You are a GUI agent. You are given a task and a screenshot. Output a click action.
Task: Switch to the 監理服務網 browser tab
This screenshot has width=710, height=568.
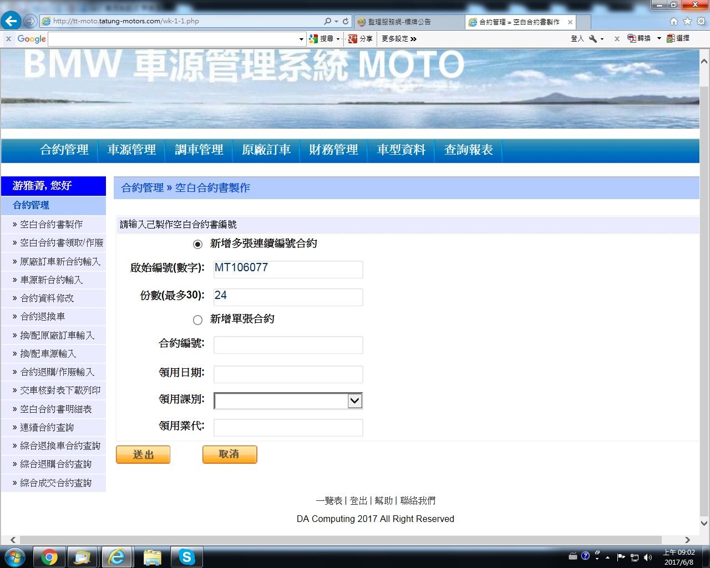point(409,22)
